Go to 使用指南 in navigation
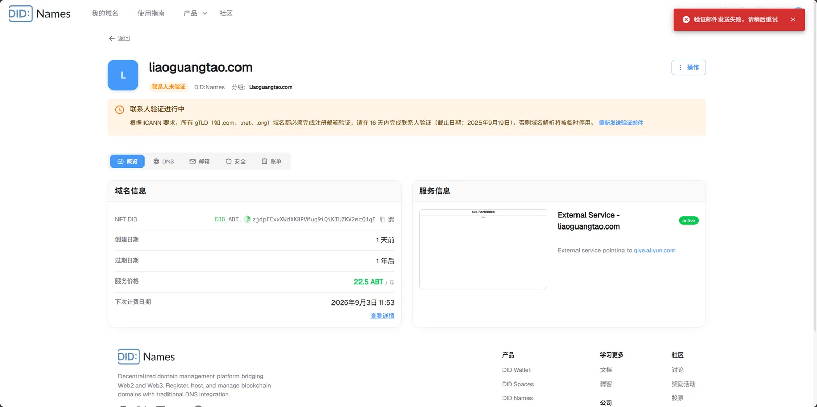 coord(151,13)
